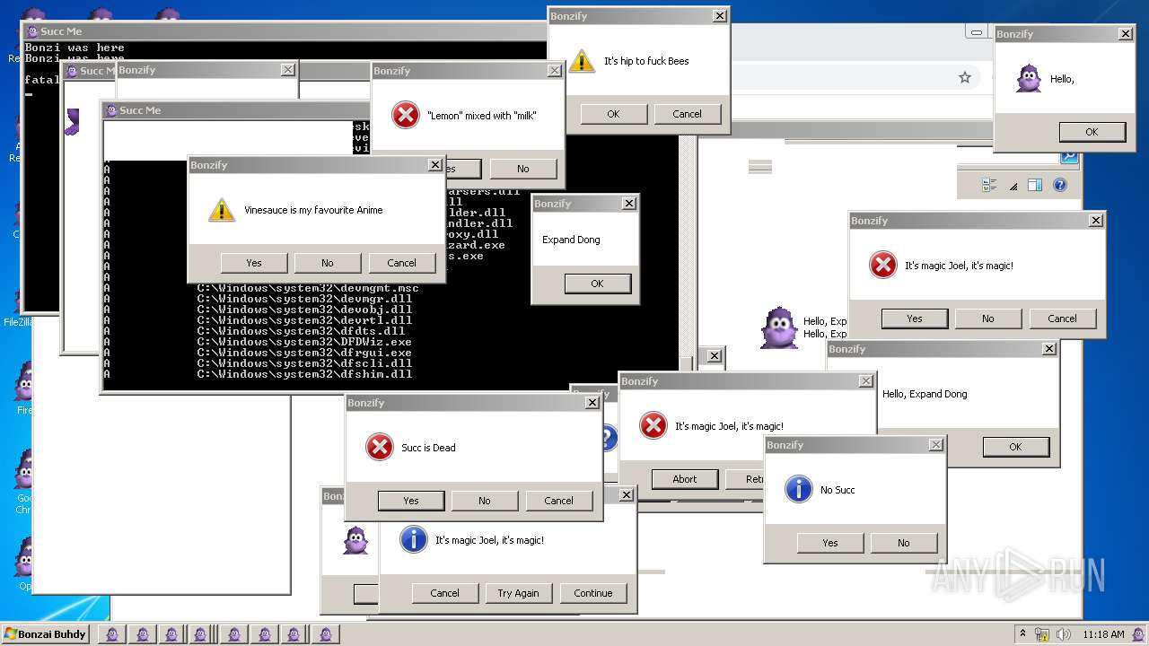The height and width of the screenshot is (646, 1149).
Task: Toggle the preview pane icon in Explorer
Action: coord(1035,185)
